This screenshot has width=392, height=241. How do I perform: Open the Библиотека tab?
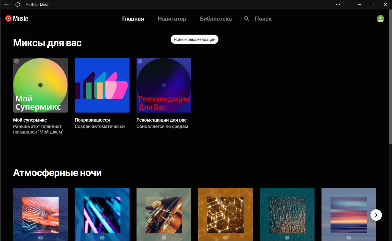pyautogui.click(x=216, y=19)
